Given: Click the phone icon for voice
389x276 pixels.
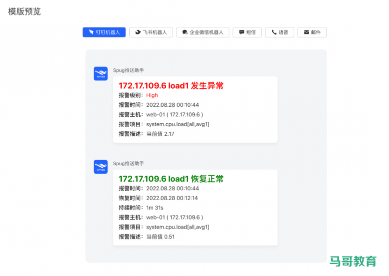Looking at the screenshot, I should click(274, 32).
